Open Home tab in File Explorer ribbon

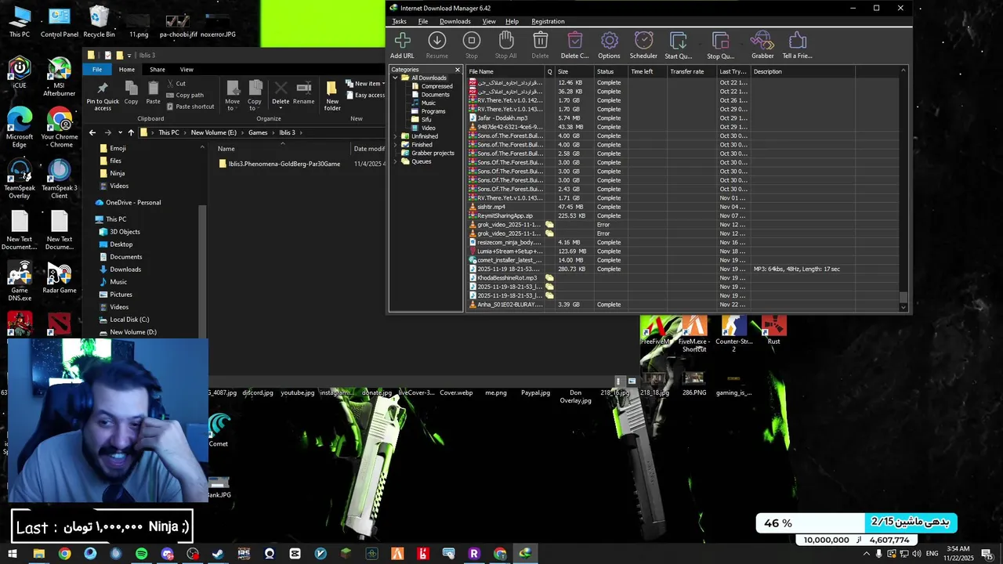[126, 70]
